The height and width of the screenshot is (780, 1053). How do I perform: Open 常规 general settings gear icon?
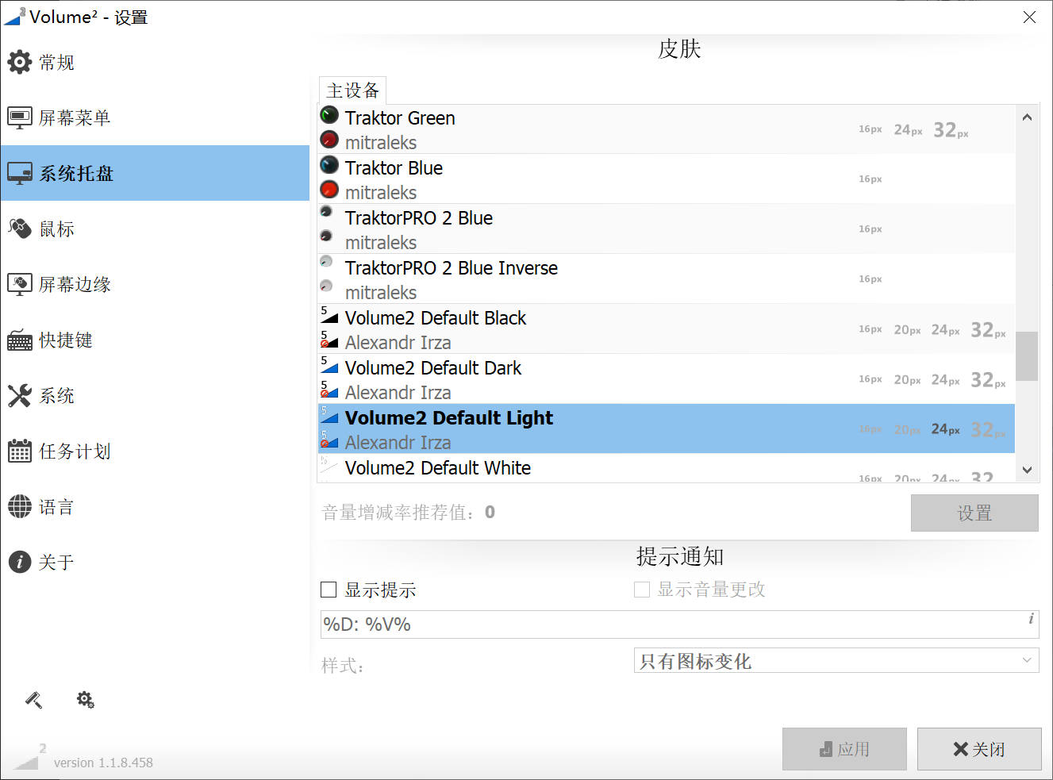click(20, 62)
